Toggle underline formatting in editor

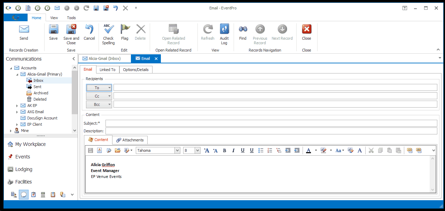coord(242,150)
